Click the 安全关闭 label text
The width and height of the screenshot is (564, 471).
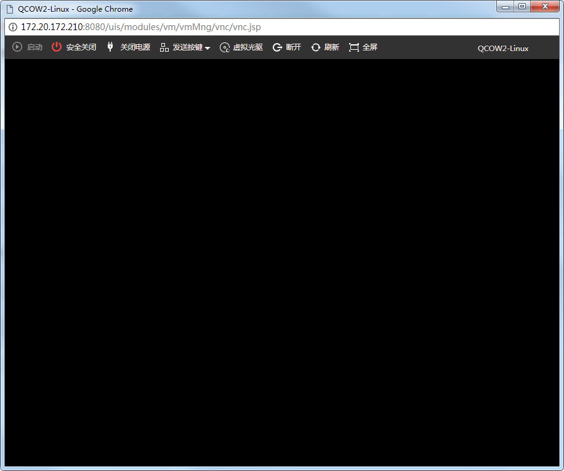pos(81,47)
